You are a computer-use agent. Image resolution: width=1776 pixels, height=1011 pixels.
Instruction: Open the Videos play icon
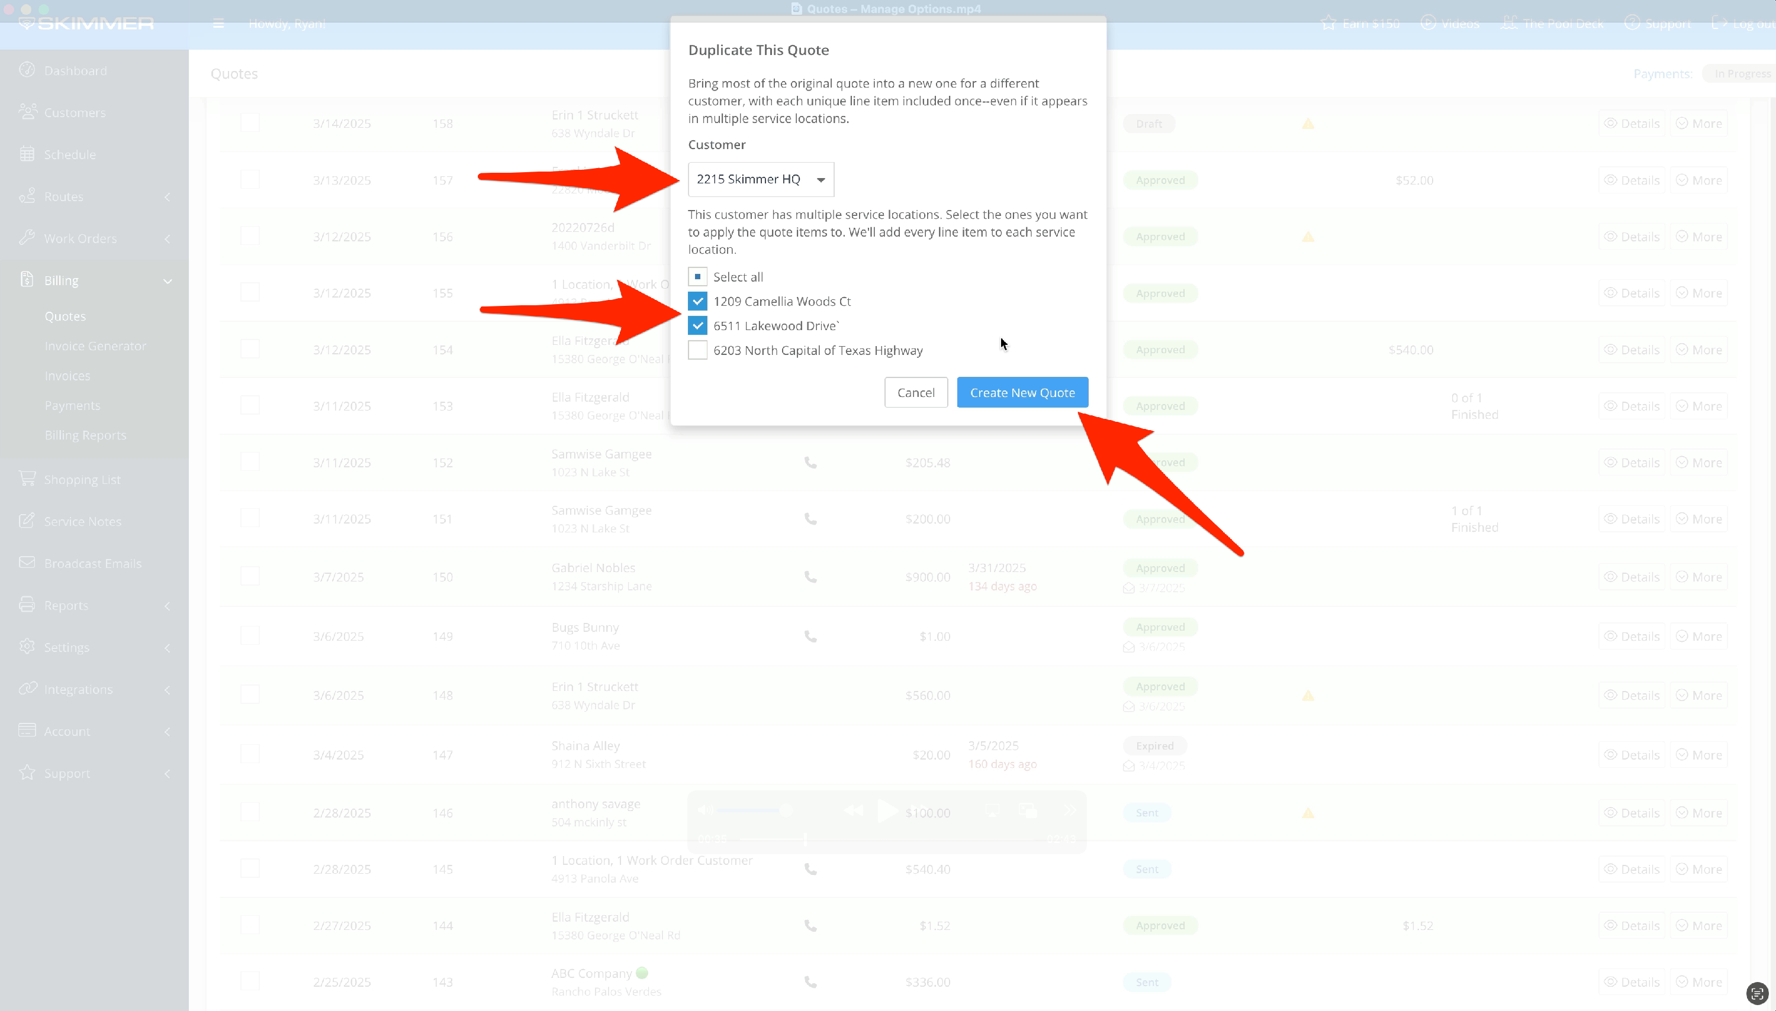tap(1428, 23)
